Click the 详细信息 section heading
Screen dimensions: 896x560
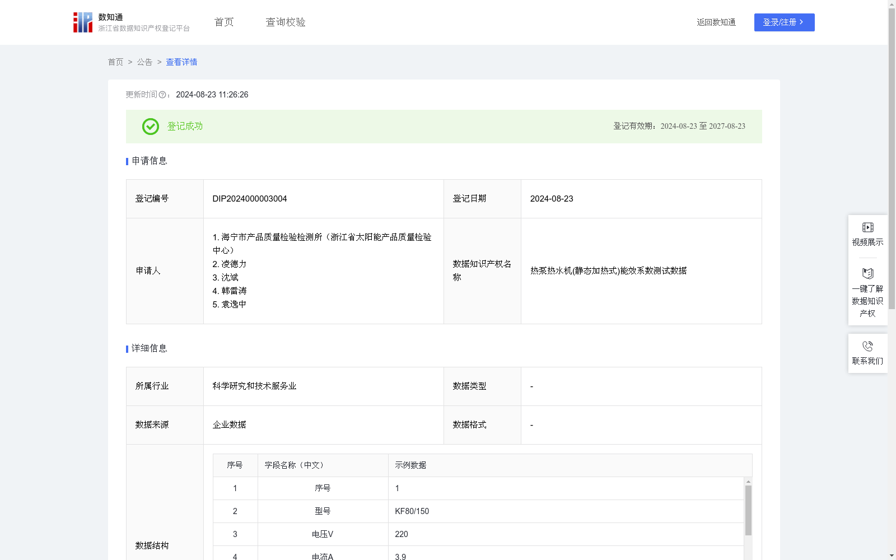[x=149, y=348]
